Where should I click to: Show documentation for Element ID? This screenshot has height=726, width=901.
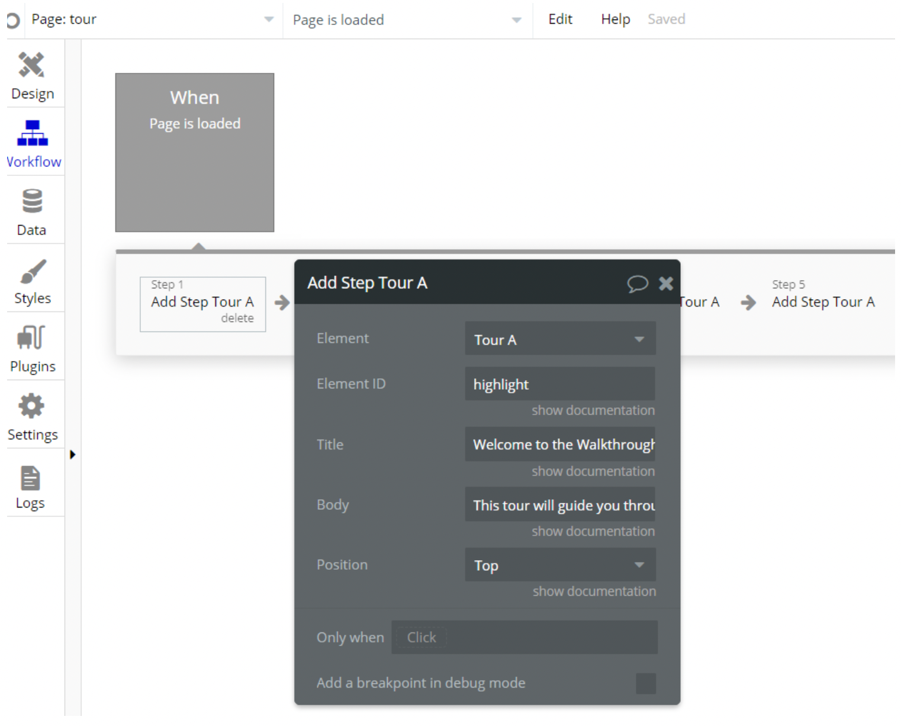coord(593,410)
